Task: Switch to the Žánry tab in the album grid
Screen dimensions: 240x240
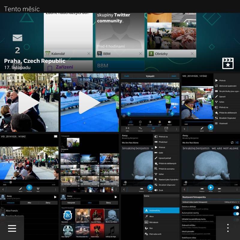Action: [108, 203]
